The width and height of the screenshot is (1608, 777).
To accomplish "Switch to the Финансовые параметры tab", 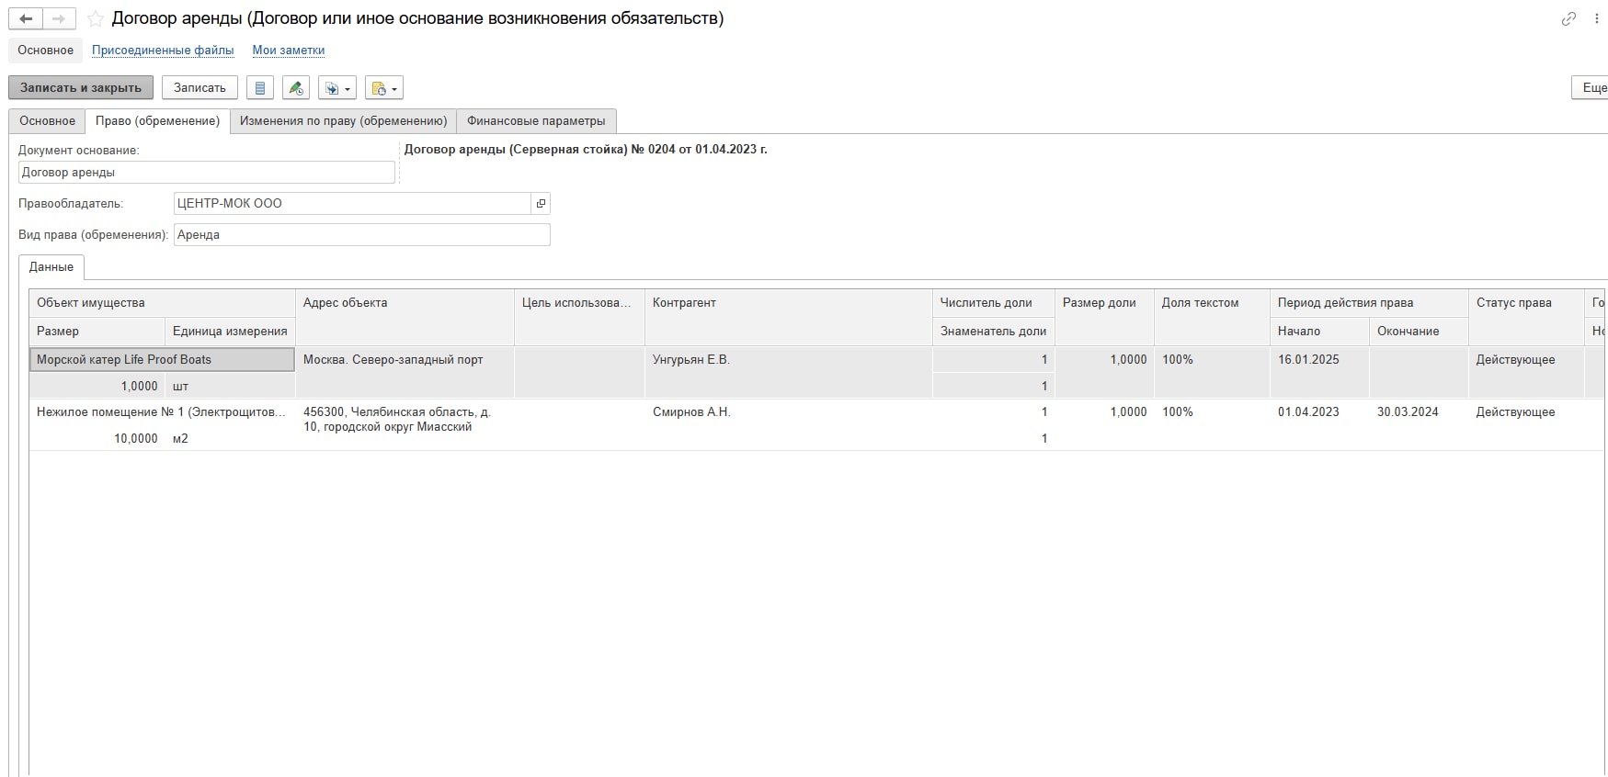I will (536, 121).
